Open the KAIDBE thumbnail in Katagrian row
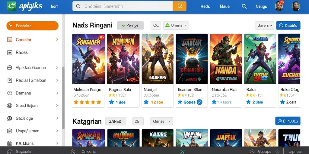The width and height of the screenshot is (309, 154). point(158,138)
